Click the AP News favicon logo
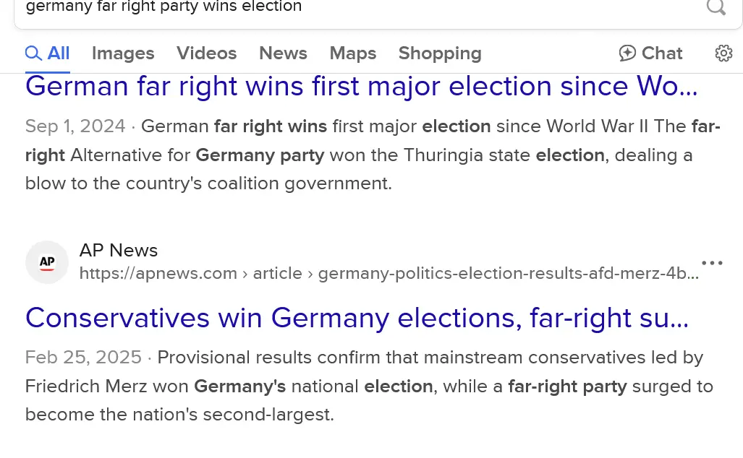Viewport: 743px width, 458px height. click(47, 262)
